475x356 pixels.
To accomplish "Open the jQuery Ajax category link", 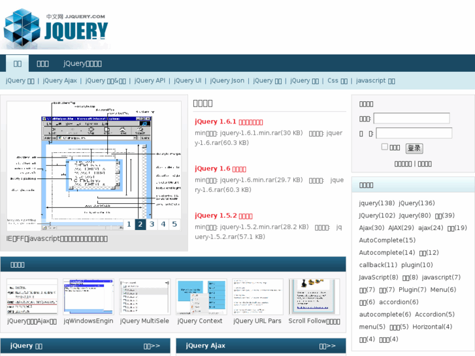I will pos(59,80).
